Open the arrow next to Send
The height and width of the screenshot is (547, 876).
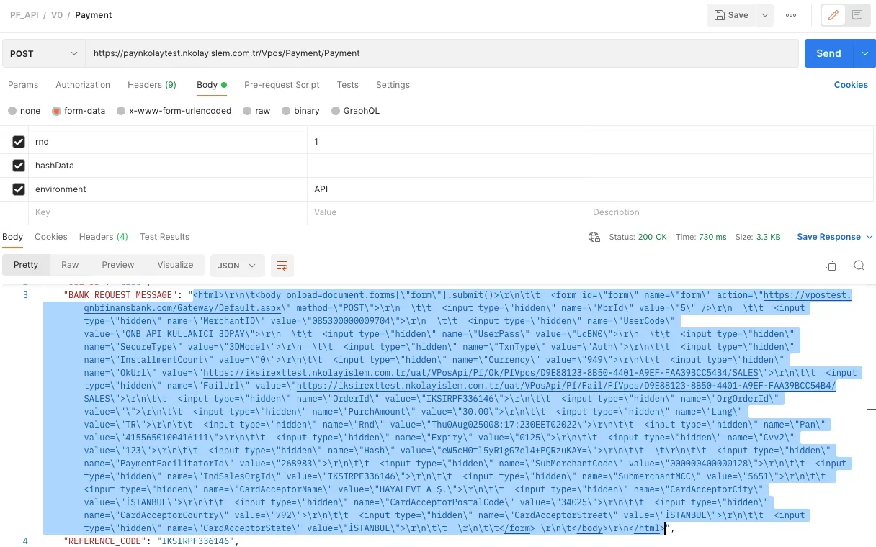[x=864, y=53]
